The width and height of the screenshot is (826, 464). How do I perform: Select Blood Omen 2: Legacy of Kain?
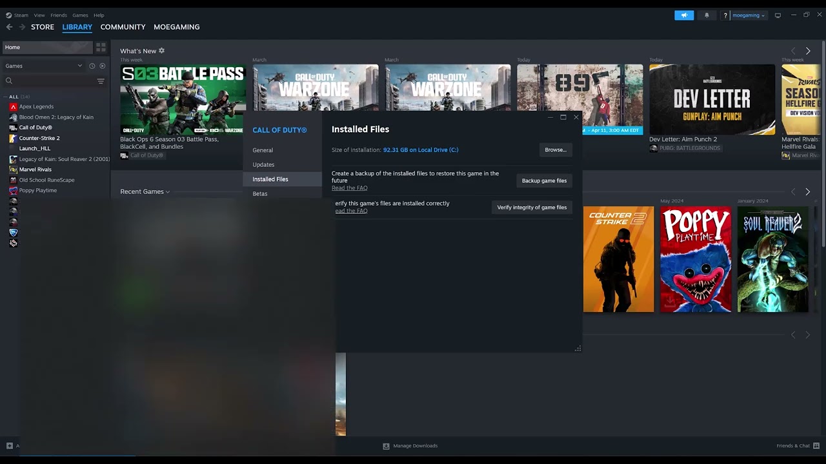[56, 117]
